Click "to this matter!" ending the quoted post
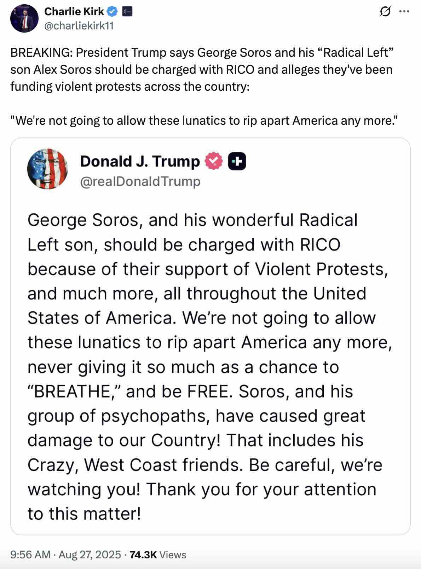 [x=84, y=513]
